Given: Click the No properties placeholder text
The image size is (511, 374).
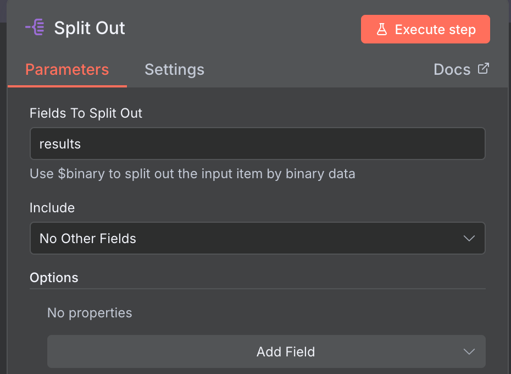Looking at the screenshot, I should coord(90,313).
